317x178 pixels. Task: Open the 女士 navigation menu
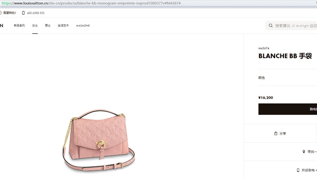tap(35, 26)
